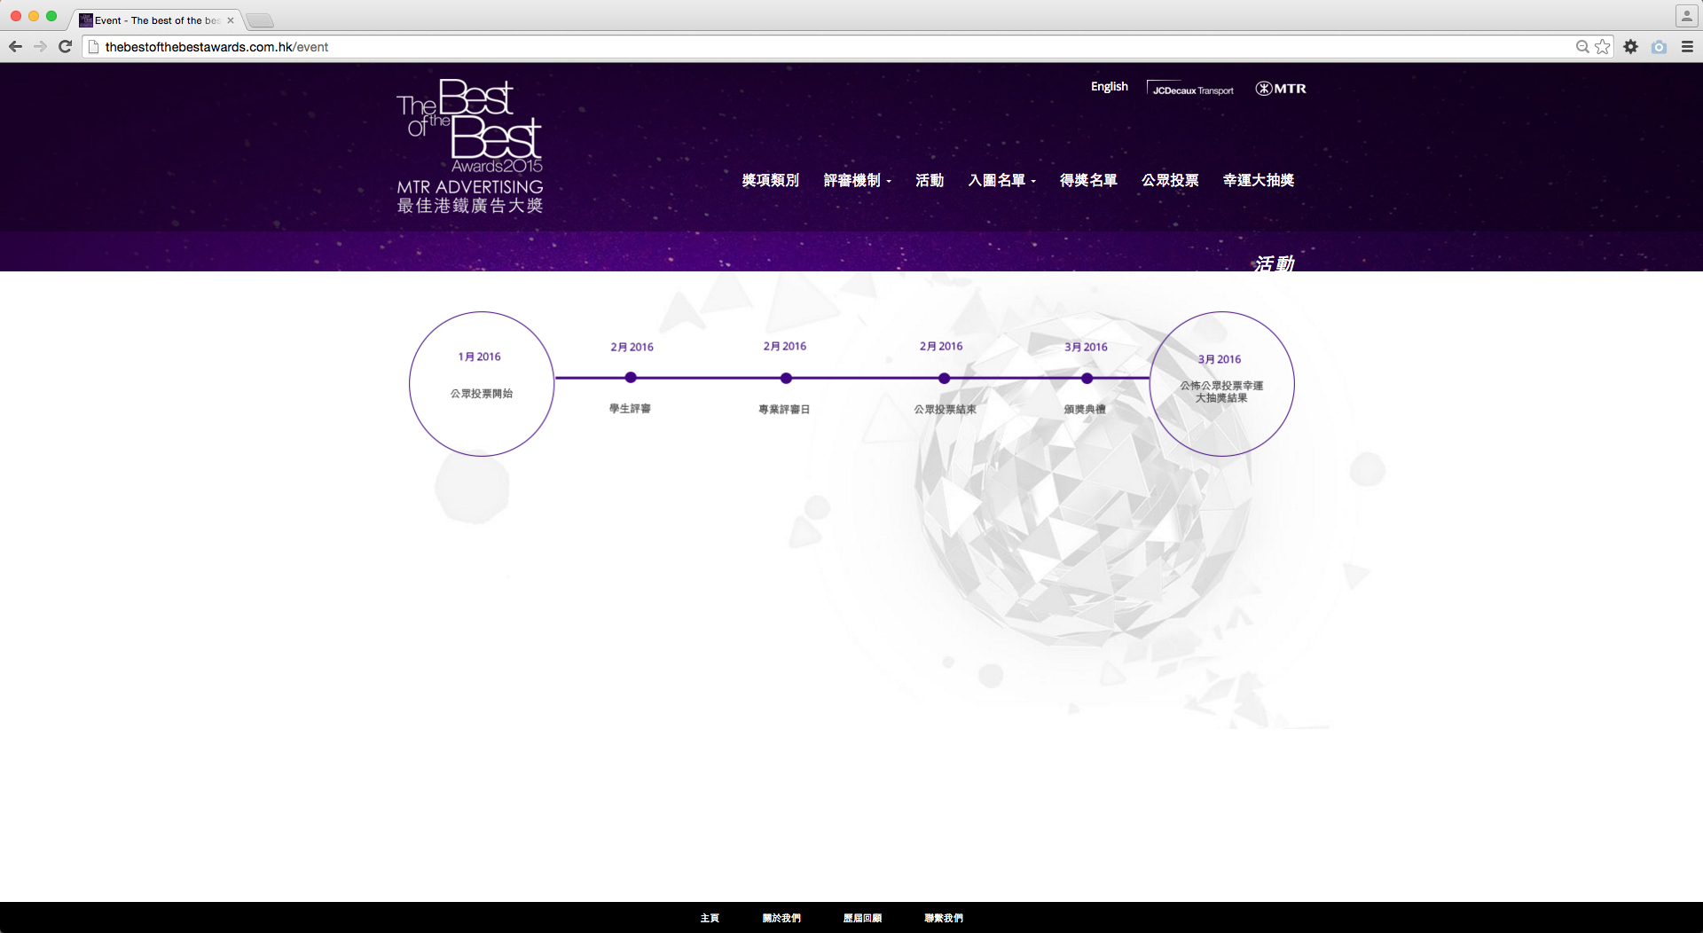Click the 主頁 footer link

(710, 918)
